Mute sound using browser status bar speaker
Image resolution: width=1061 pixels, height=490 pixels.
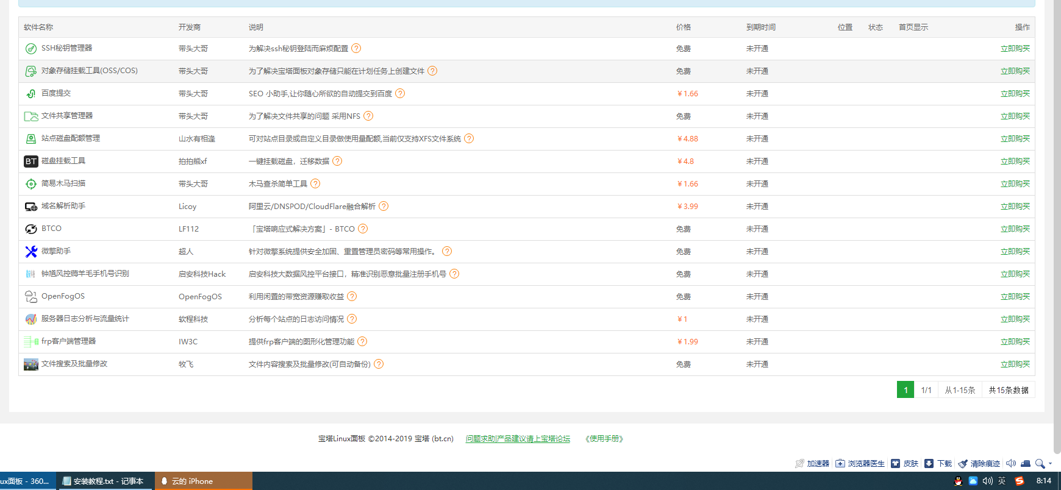1010,463
